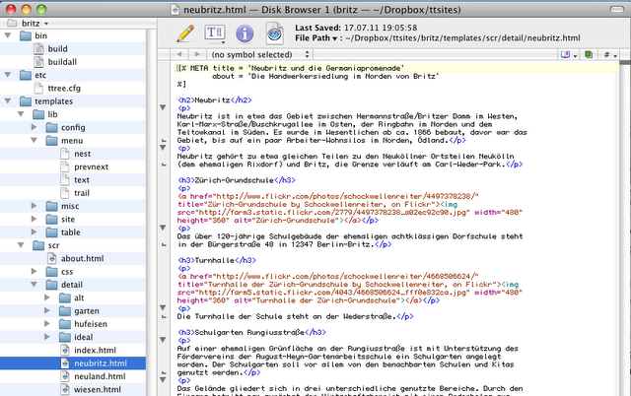The image size is (631, 396).
Task: Open the includes popup icon in navigation bar
Action: point(569,54)
